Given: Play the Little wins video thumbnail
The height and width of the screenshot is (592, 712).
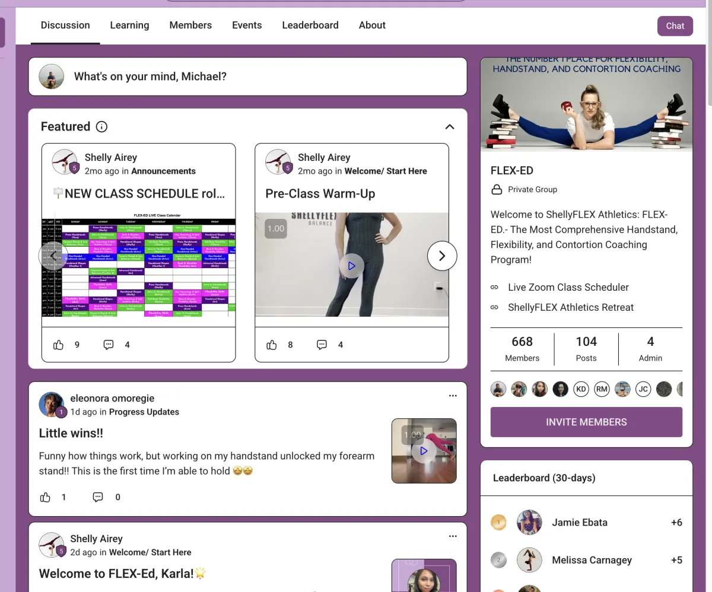Looking at the screenshot, I should [x=424, y=451].
